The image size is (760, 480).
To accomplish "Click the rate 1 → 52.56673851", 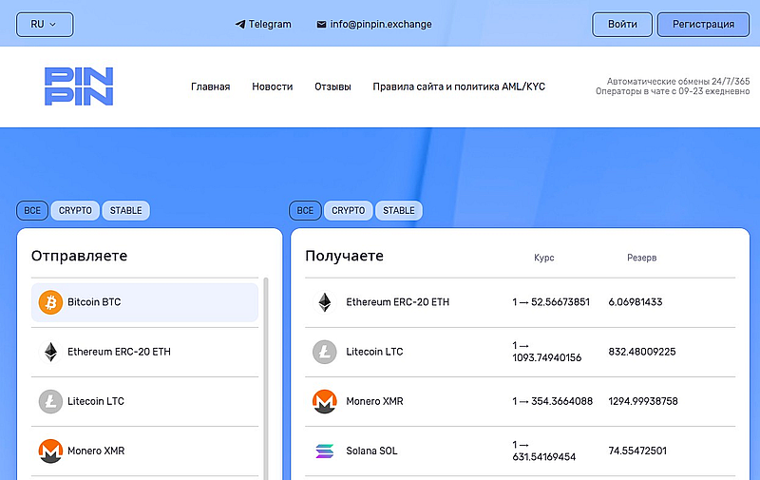I will coord(551,302).
